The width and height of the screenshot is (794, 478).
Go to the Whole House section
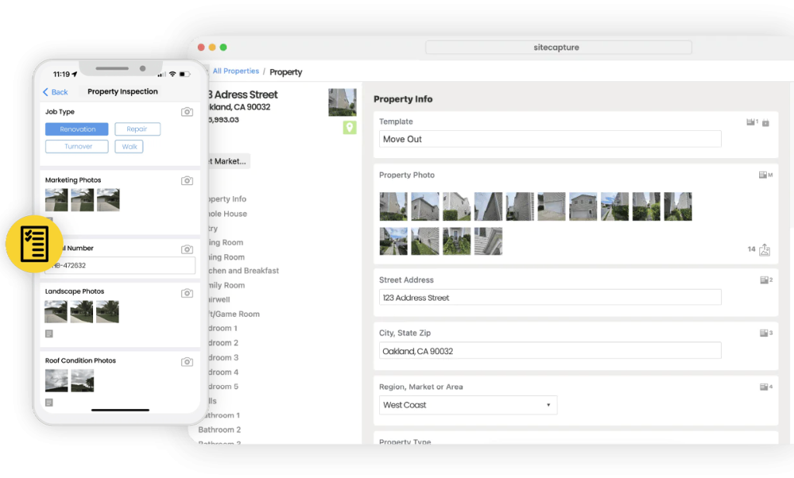pos(227,214)
